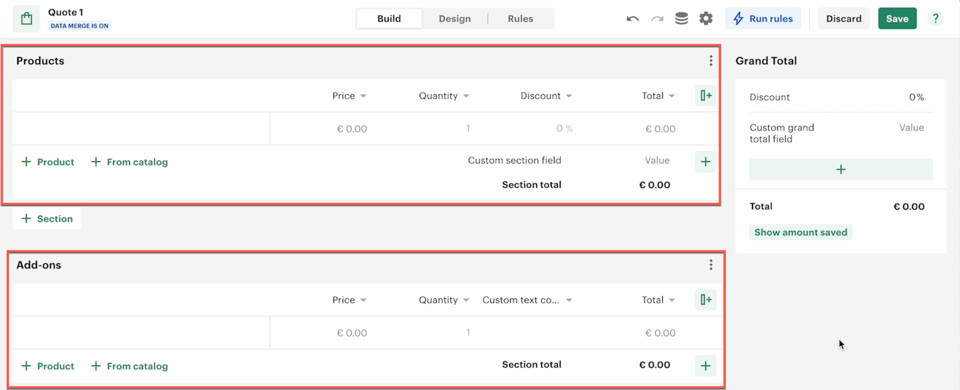Open the settings gear icon
960x390 pixels.
pyautogui.click(x=706, y=19)
